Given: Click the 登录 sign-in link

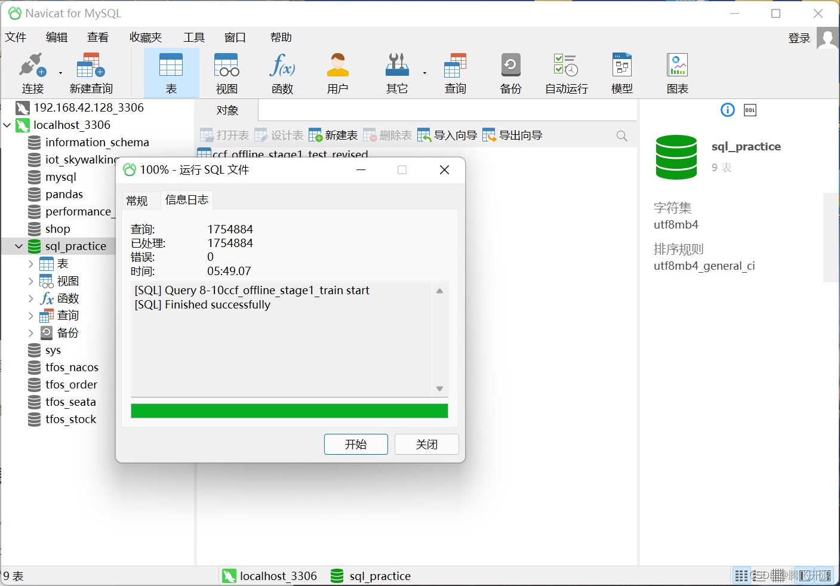Looking at the screenshot, I should click(799, 38).
